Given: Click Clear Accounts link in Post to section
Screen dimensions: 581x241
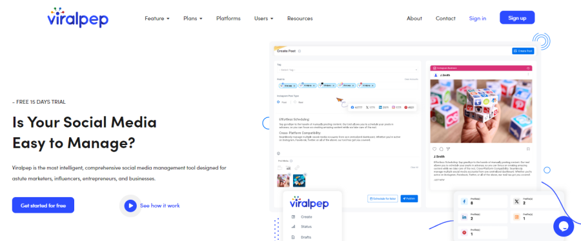Looking at the screenshot, I should tap(411, 79).
